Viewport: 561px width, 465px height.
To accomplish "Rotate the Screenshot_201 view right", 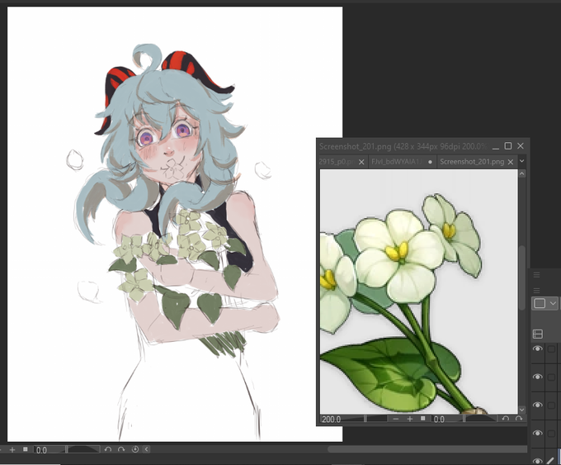I will 519,419.
